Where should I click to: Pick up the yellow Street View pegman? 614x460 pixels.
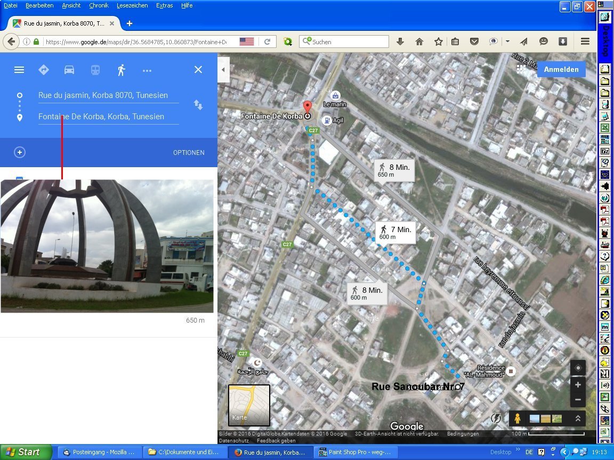point(517,418)
